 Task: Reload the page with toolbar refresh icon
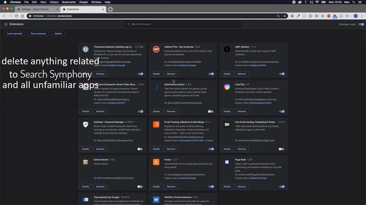[x=17, y=16]
